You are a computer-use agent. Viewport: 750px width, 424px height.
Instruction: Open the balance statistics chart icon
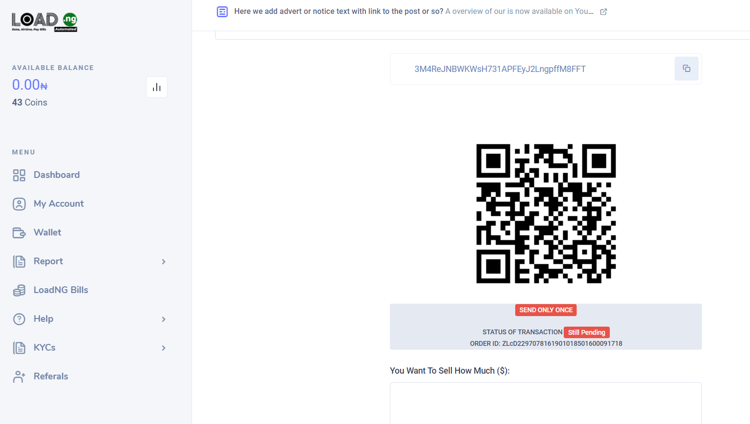(157, 87)
